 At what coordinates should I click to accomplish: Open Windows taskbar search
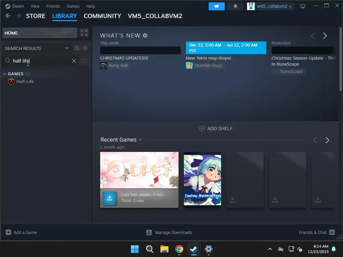pos(150,249)
